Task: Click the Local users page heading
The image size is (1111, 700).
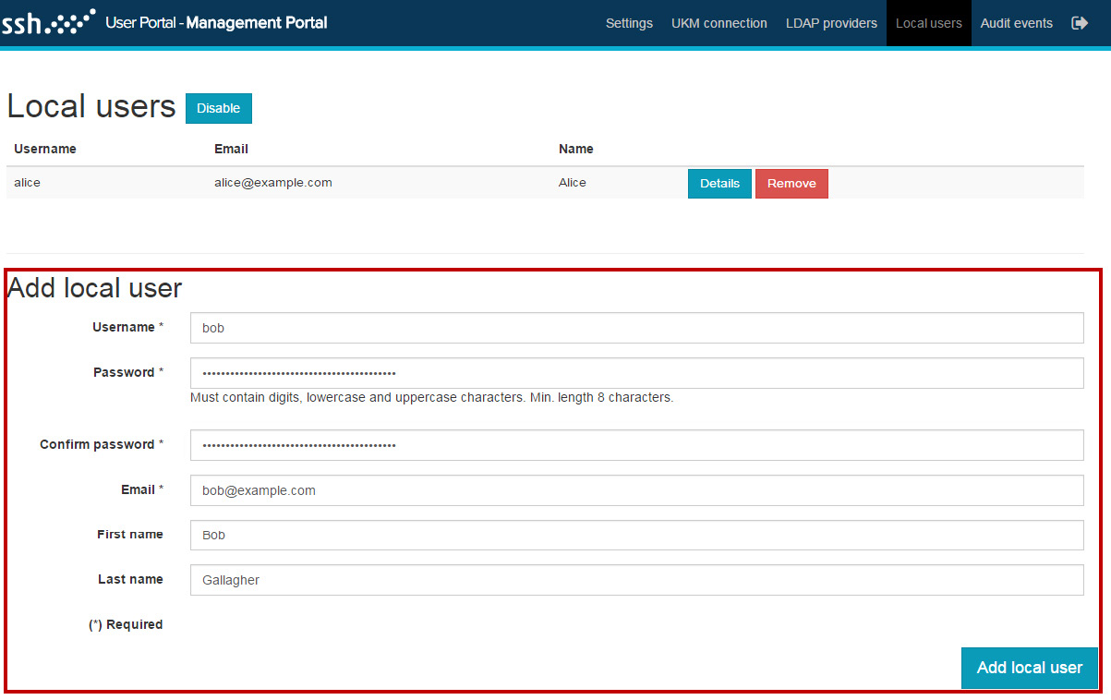Action: (x=91, y=106)
